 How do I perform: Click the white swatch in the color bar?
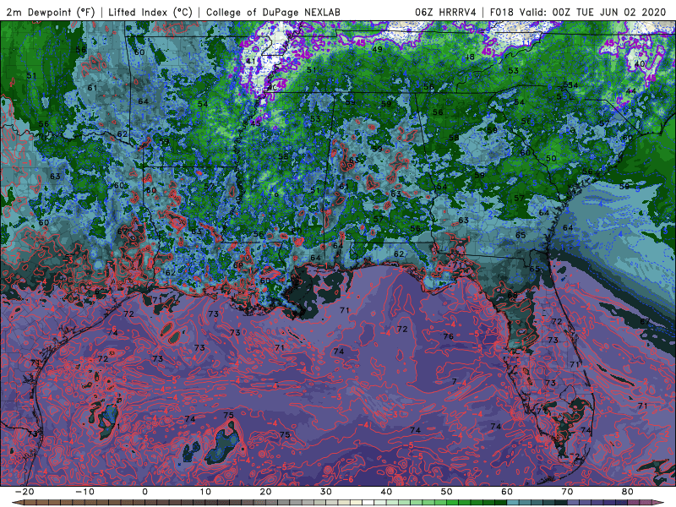(368, 503)
